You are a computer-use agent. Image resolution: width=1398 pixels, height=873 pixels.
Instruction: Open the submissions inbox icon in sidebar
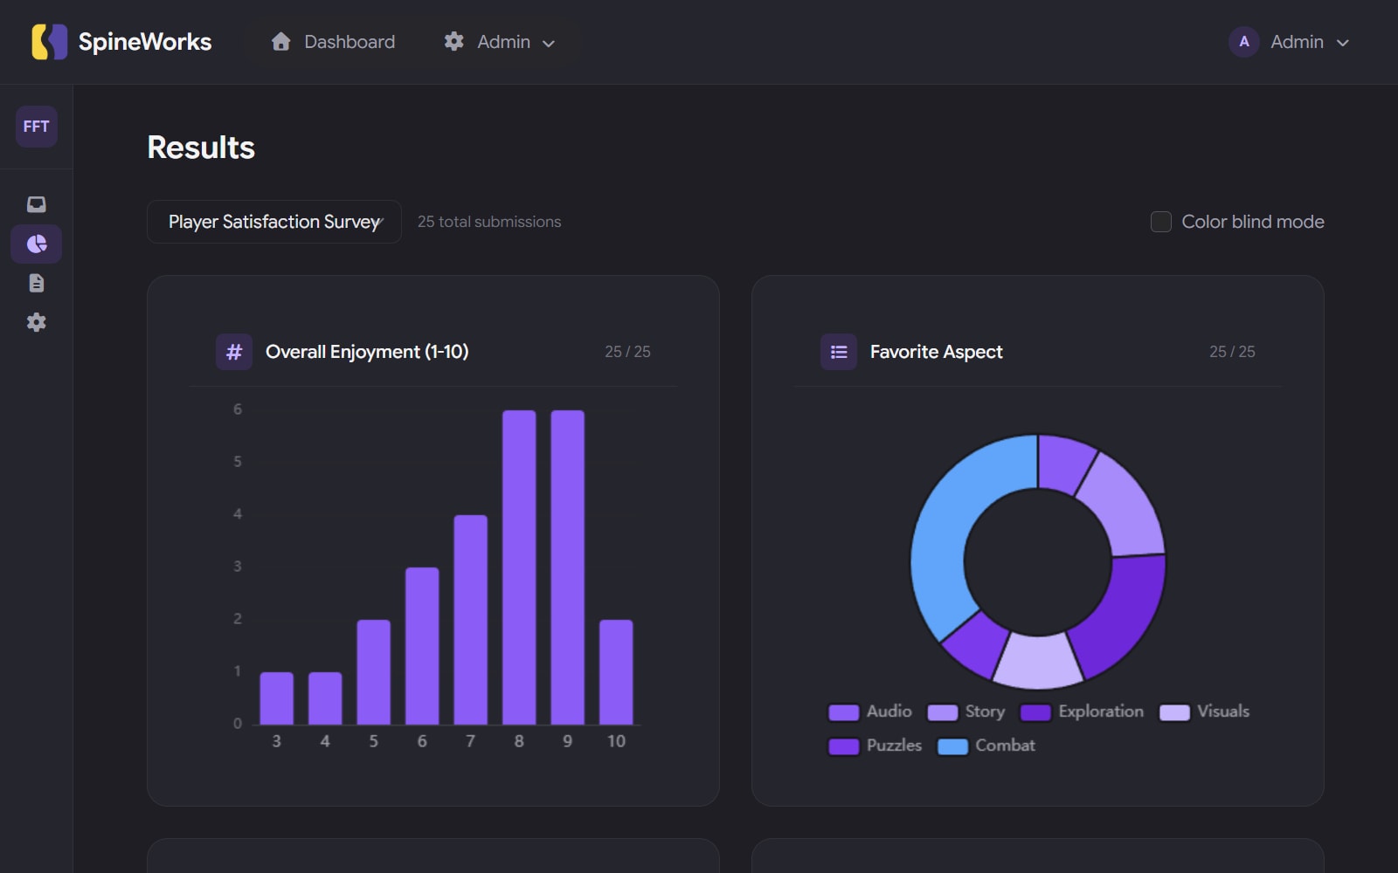pyautogui.click(x=36, y=203)
